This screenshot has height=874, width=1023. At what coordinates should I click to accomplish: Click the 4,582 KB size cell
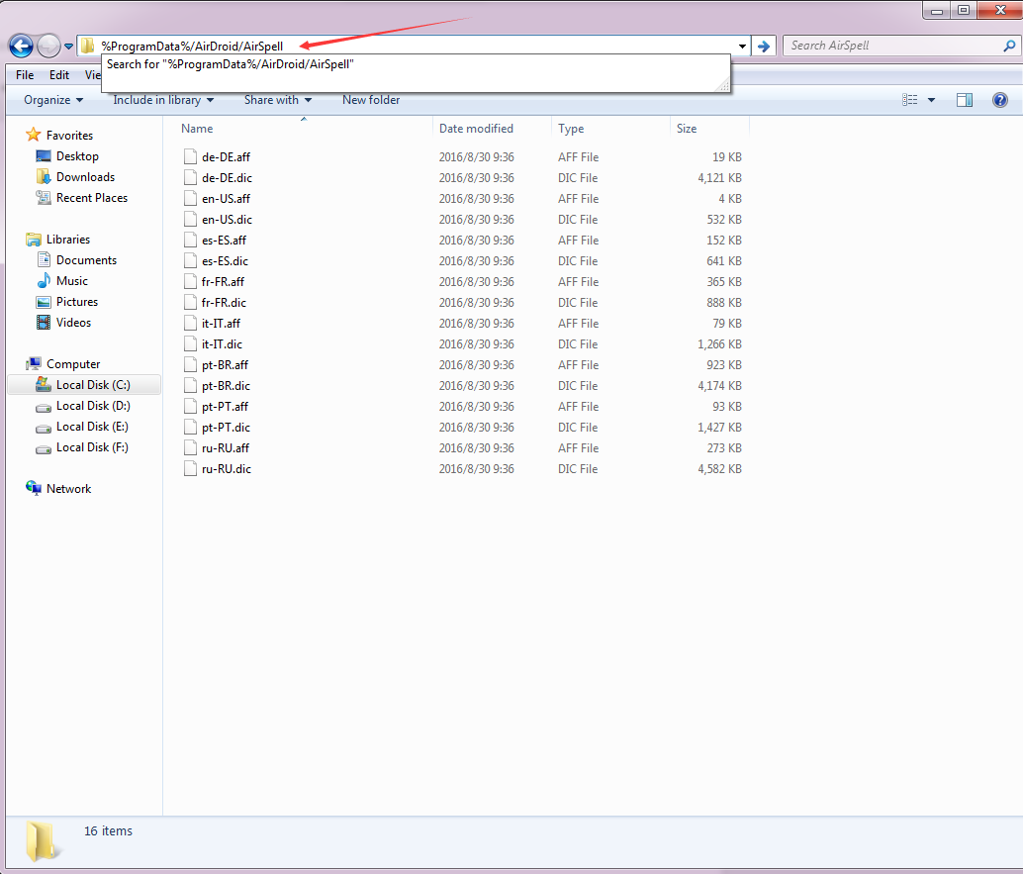719,469
